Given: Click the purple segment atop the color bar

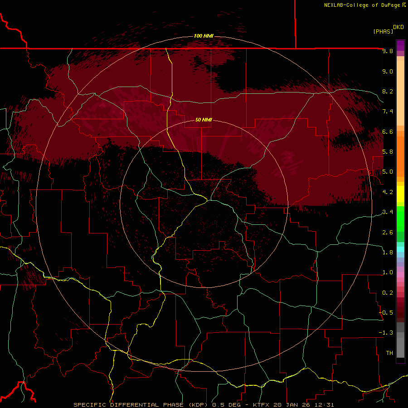Looking at the screenshot, I should (400, 45).
